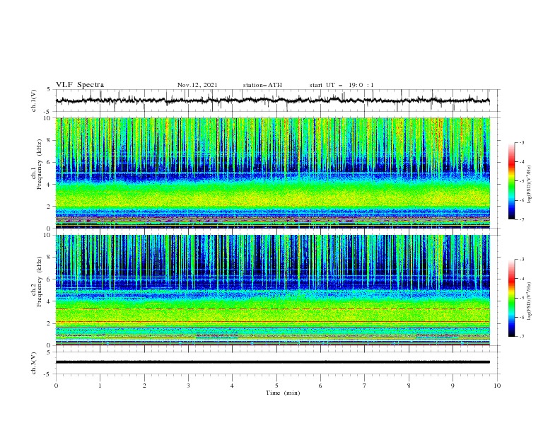Click inside the ch.1 spectrogram panel
This screenshot has height=433, width=560.
[272, 173]
